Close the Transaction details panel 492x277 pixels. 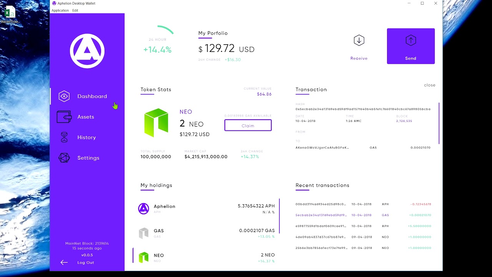click(x=430, y=85)
